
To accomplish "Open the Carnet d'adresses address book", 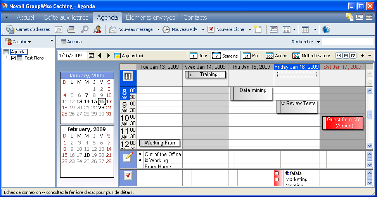I will (x=28, y=29).
